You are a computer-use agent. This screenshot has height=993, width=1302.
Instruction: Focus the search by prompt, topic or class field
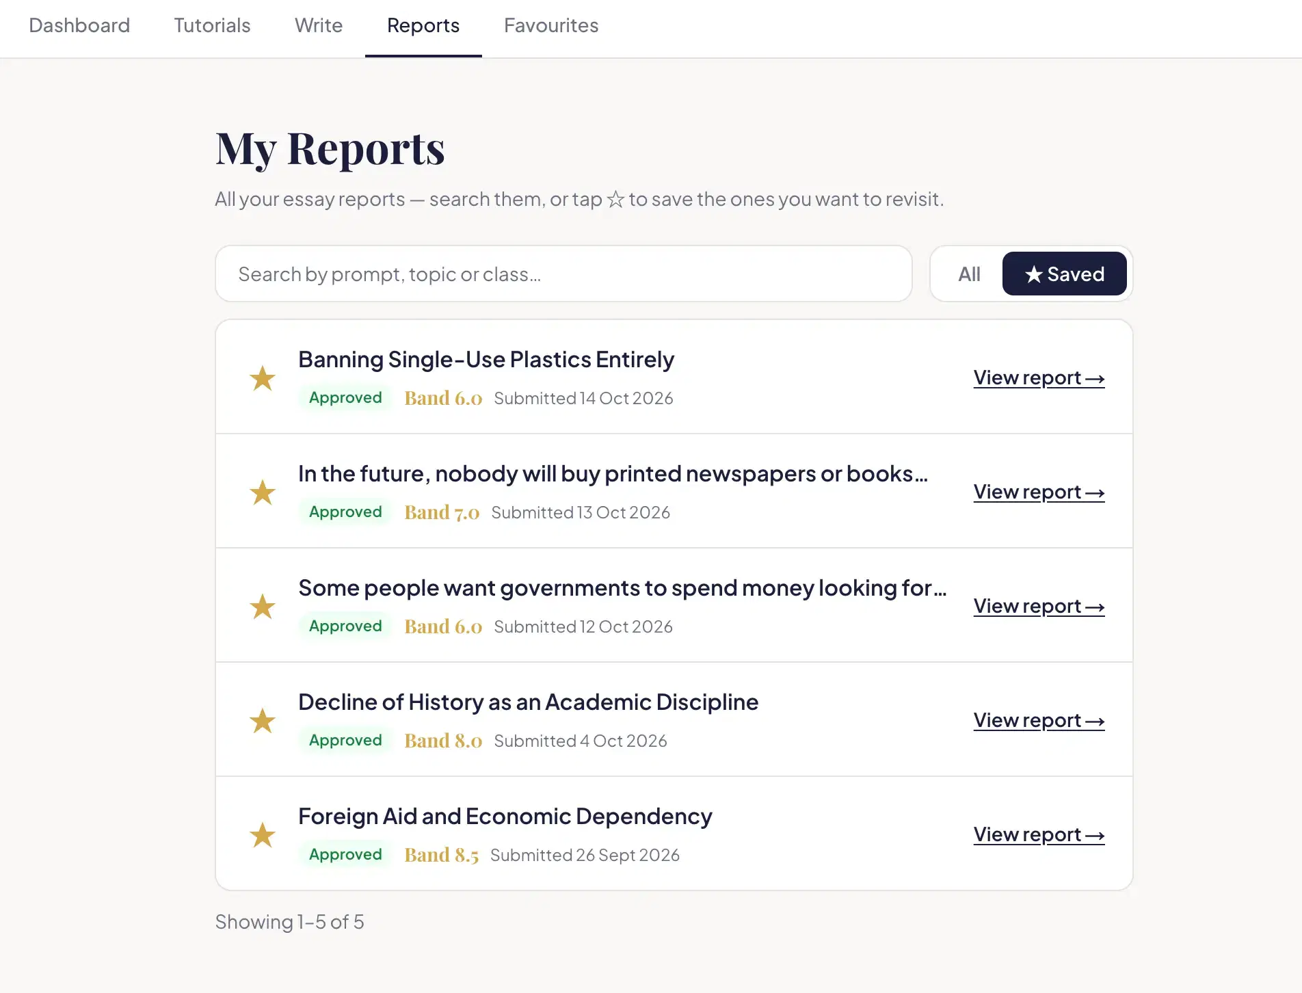(563, 274)
